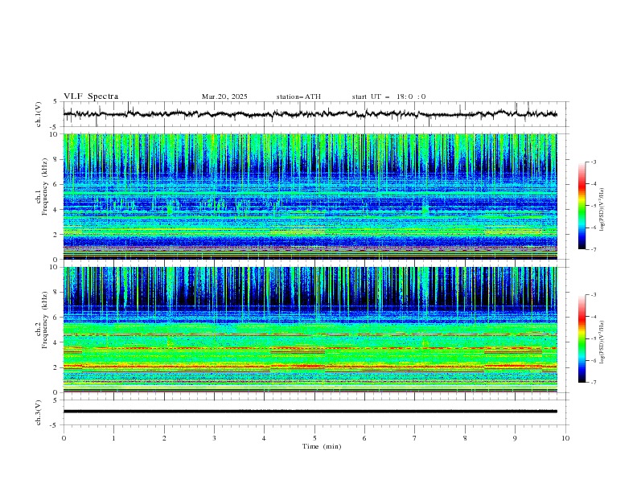This screenshot has width=637, height=492.
Task: Click the 'ch.1(V)' axis label
Action: [x=39, y=114]
